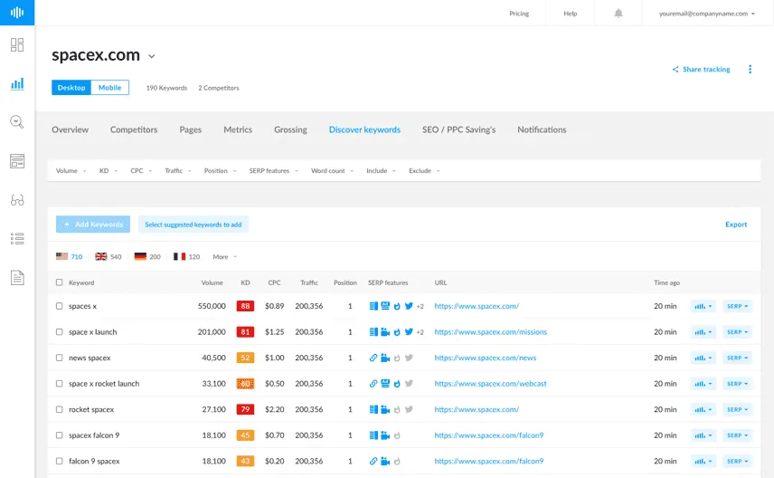Click the bar chart analytics sidebar icon

[17, 84]
